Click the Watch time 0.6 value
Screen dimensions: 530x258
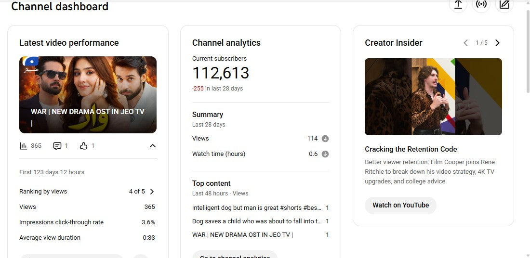tap(313, 154)
